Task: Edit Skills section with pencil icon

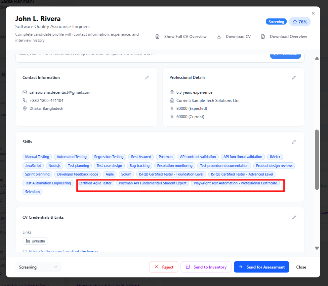Action: click(294, 142)
